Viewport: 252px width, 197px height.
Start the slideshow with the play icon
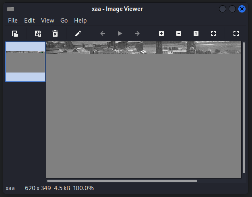tap(120, 33)
